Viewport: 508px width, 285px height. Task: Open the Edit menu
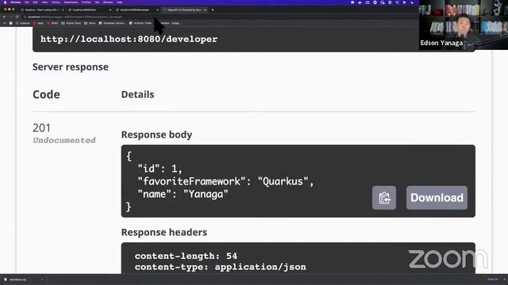(35, 2)
